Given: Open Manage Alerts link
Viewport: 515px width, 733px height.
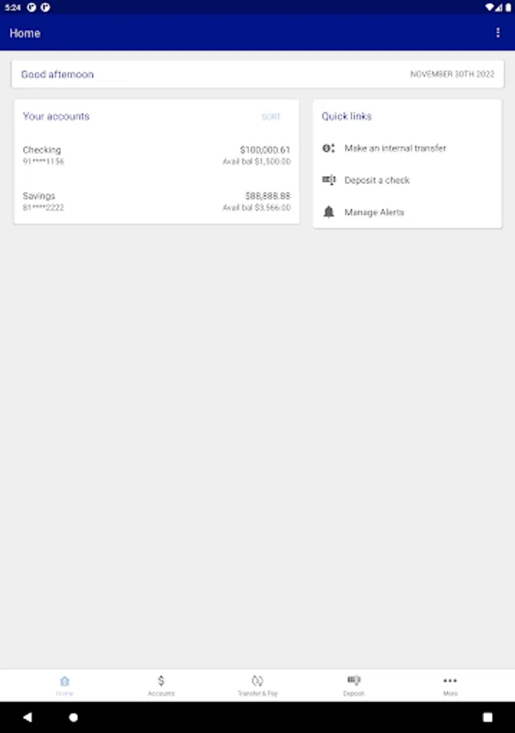Looking at the screenshot, I should coord(374,212).
